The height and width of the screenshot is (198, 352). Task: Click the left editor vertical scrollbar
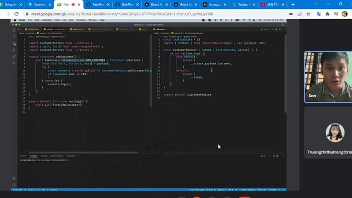151,71
